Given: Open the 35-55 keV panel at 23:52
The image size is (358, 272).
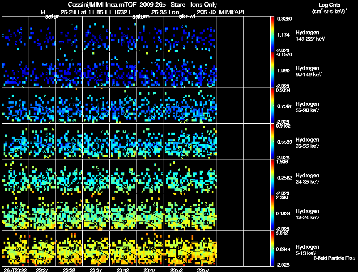Looking at the screenshot, I should click(x=176, y=142).
